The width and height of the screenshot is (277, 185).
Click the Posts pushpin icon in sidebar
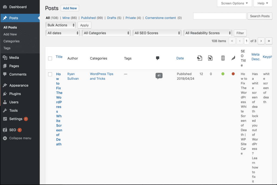tap(5, 18)
